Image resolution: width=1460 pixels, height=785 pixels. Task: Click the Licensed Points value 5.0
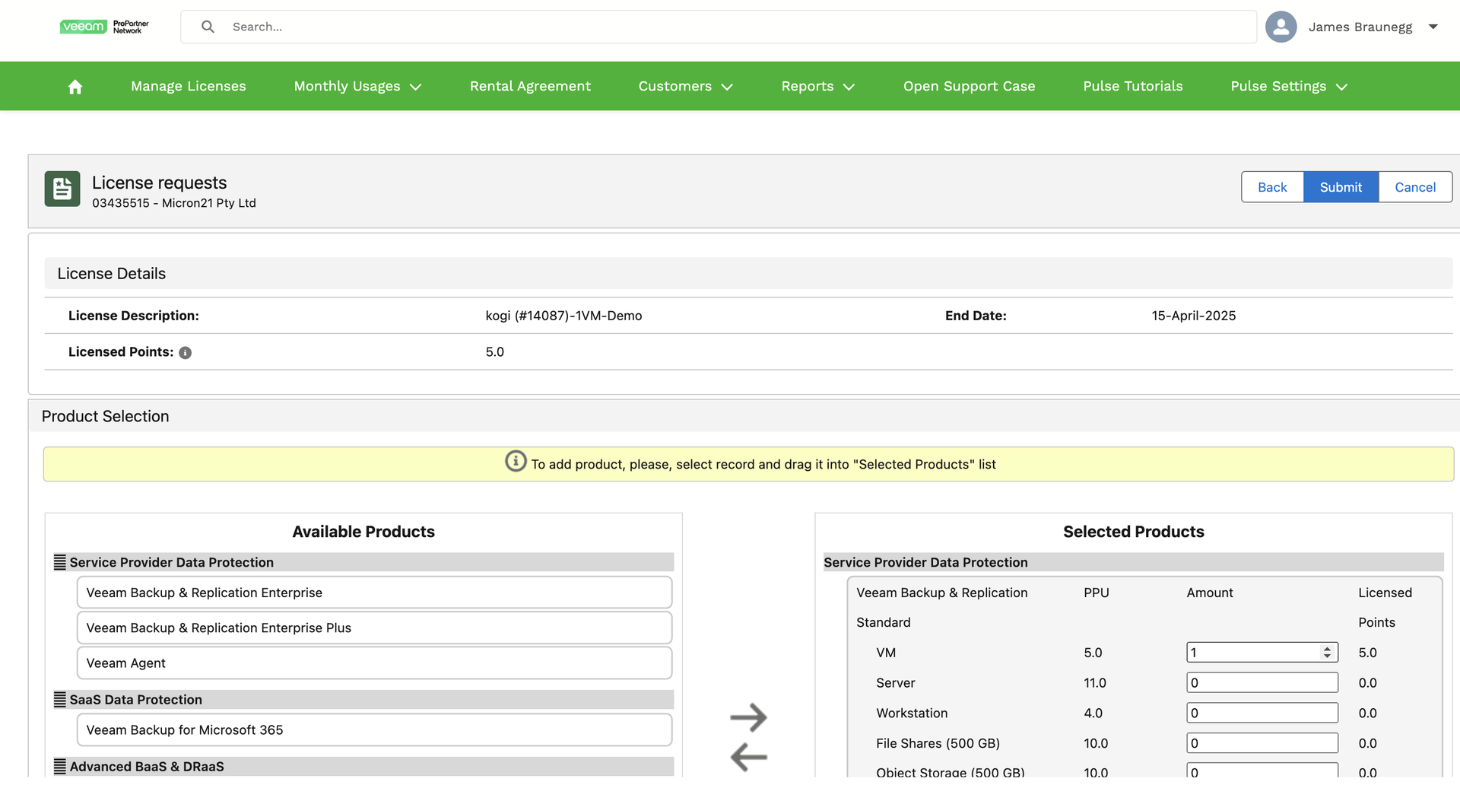pyautogui.click(x=495, y=352)
